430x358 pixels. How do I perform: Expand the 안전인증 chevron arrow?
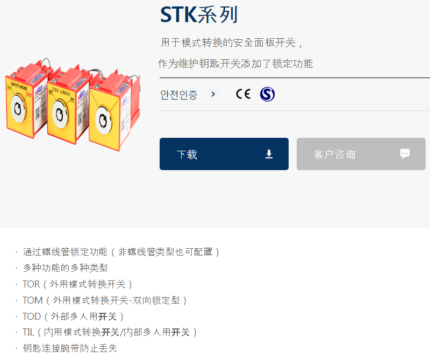[213, 95]
